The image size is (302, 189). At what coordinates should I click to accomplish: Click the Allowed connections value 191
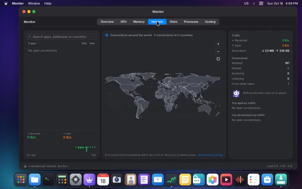287,63
